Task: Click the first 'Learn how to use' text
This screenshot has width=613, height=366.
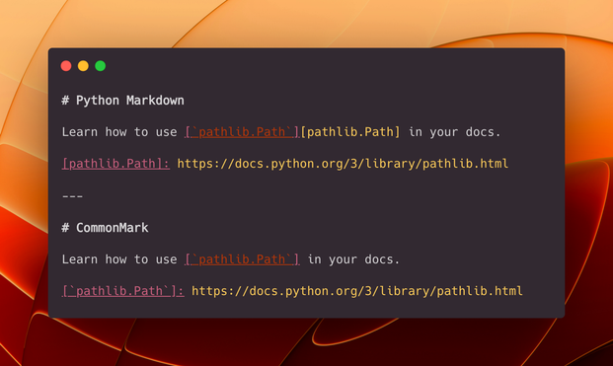Action: (119, 132)
